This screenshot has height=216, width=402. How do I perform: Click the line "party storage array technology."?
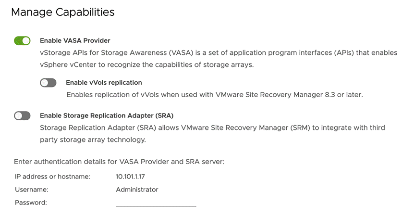[x=93, y=140]
